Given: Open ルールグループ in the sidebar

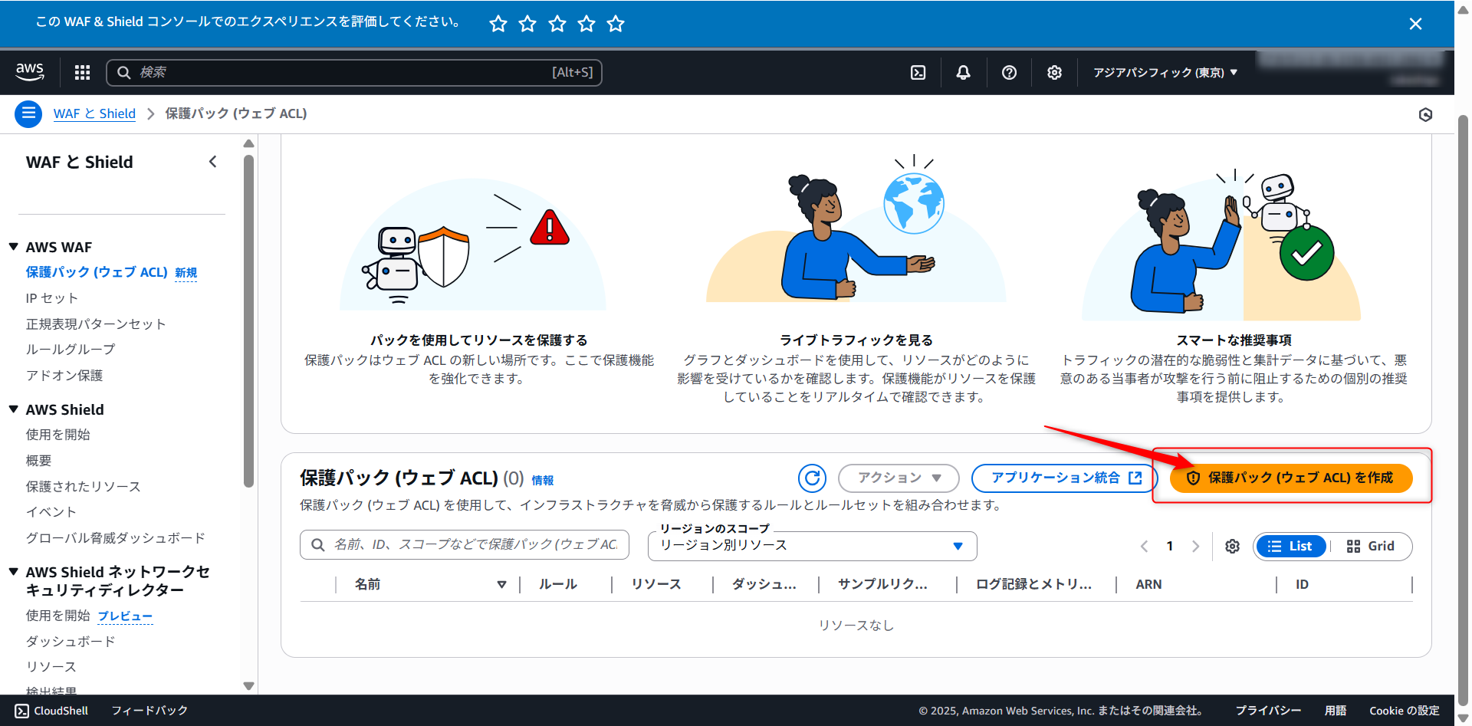Looking at the screenshot, I should pyautogui.click(x=71, y=350).
